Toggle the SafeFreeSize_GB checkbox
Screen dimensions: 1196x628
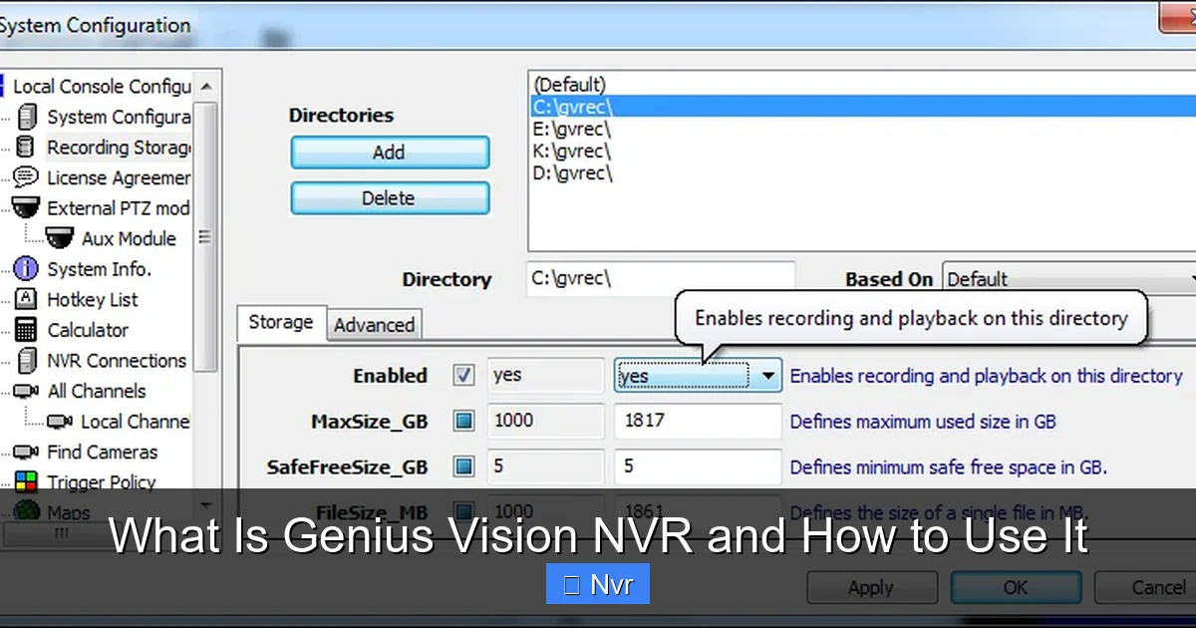[462, 467]
